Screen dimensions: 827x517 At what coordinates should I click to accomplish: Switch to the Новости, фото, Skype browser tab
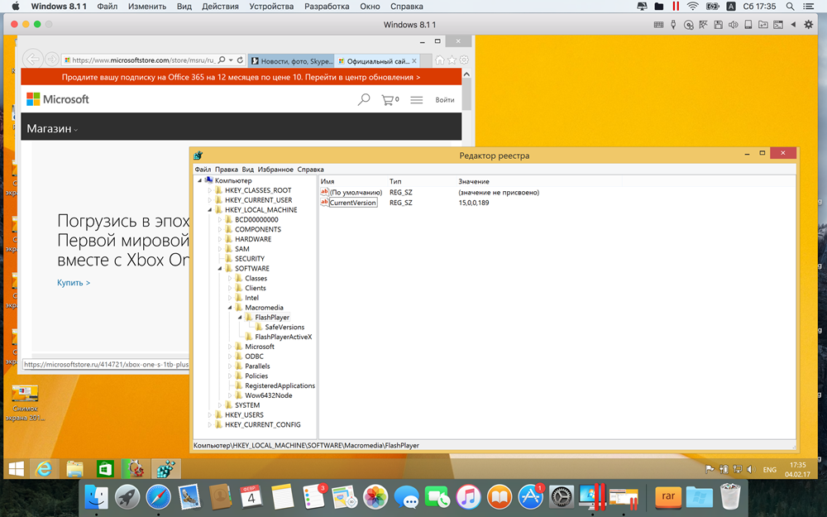pyautogui.click(x=291, y=60)
